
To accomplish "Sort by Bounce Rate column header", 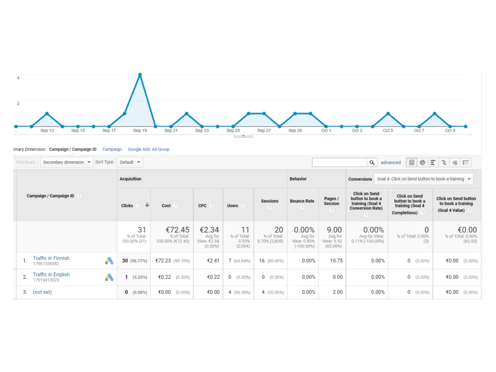I will tap(302, 201).
